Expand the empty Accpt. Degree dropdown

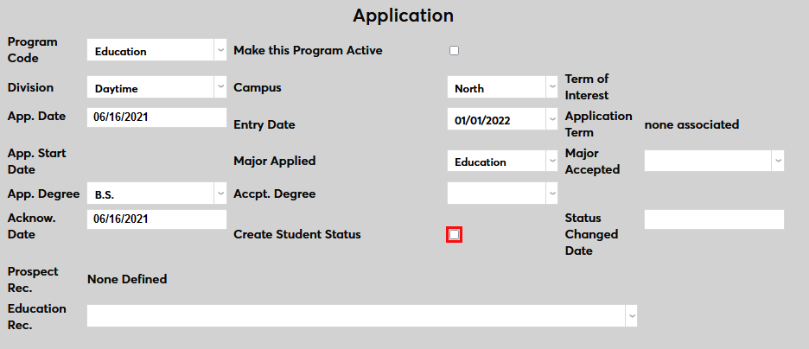click(x=503, y=194)
